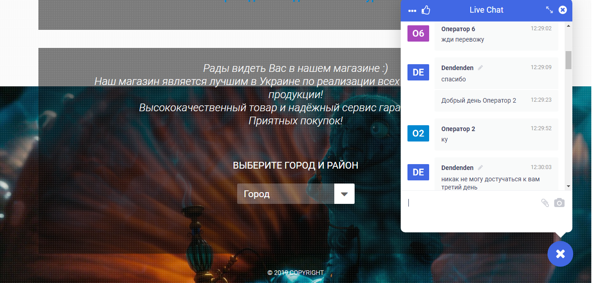The image size is (599, 283).
Task: Click the timestamp 12:29:52
Action: (541, 128)
